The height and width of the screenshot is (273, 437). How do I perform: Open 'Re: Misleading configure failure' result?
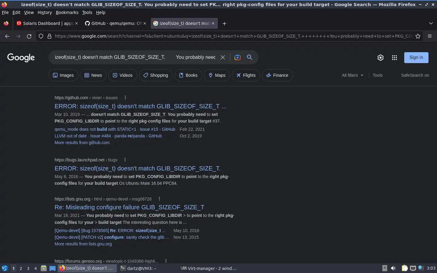click(129, 207)
